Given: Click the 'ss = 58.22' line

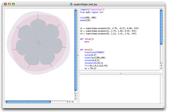Looking at the screenshot, I should point(90,68).
